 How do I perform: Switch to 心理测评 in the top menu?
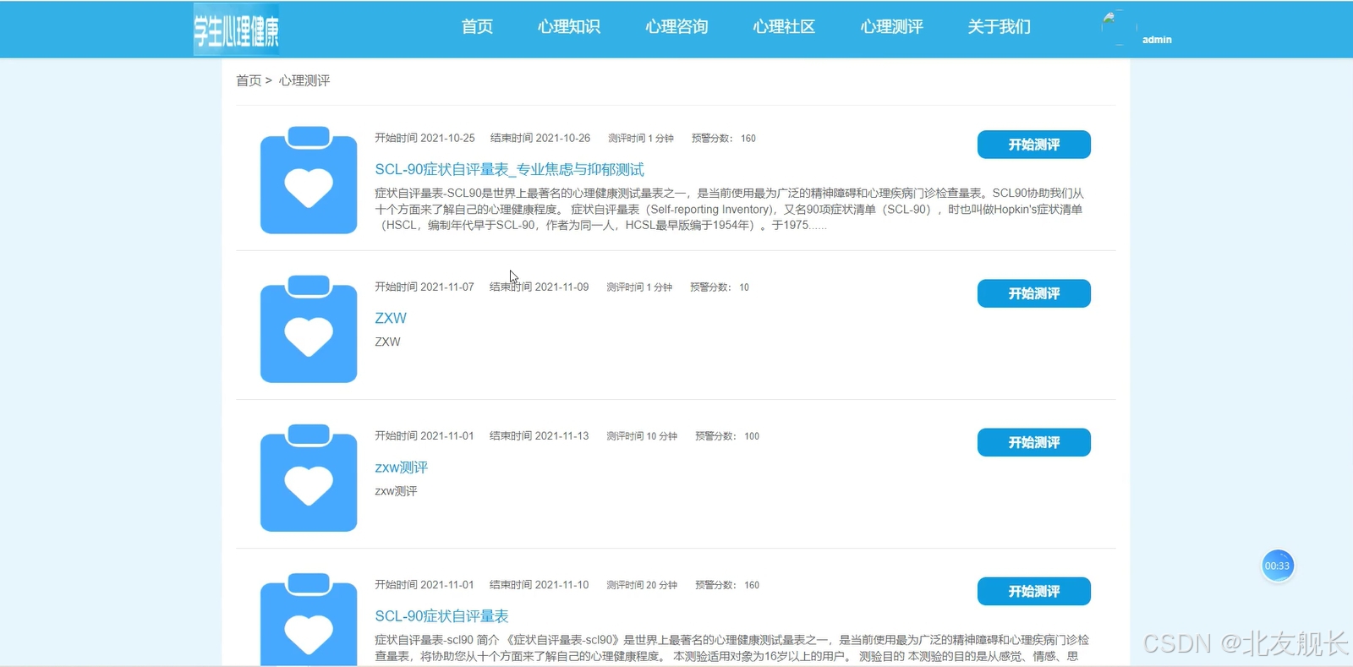point(891,27)
